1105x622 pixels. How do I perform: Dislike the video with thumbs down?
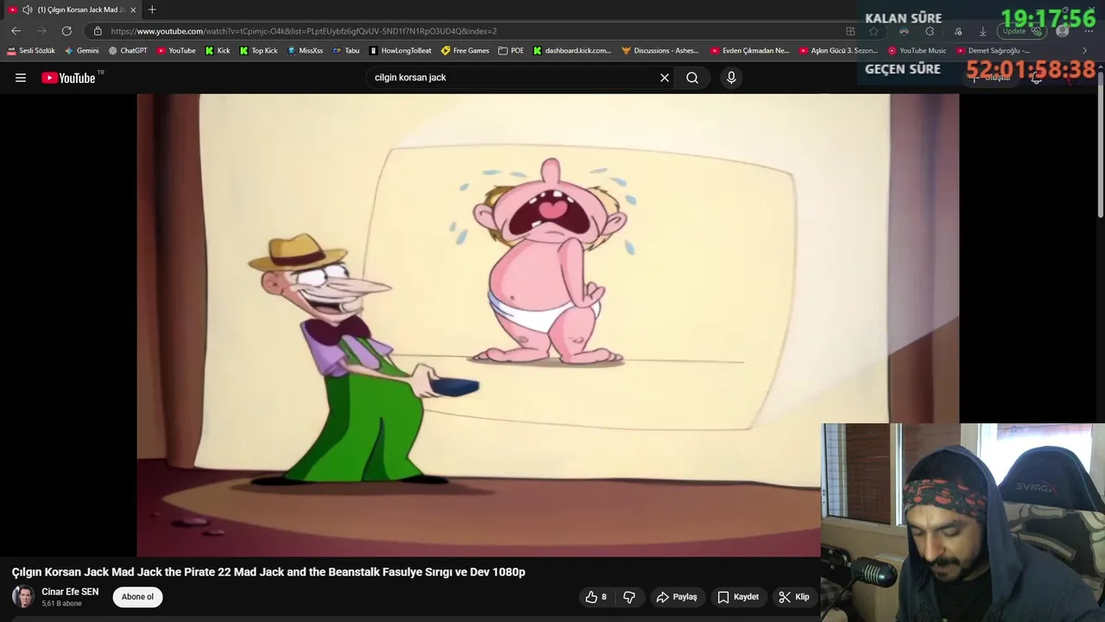point(629,597)
